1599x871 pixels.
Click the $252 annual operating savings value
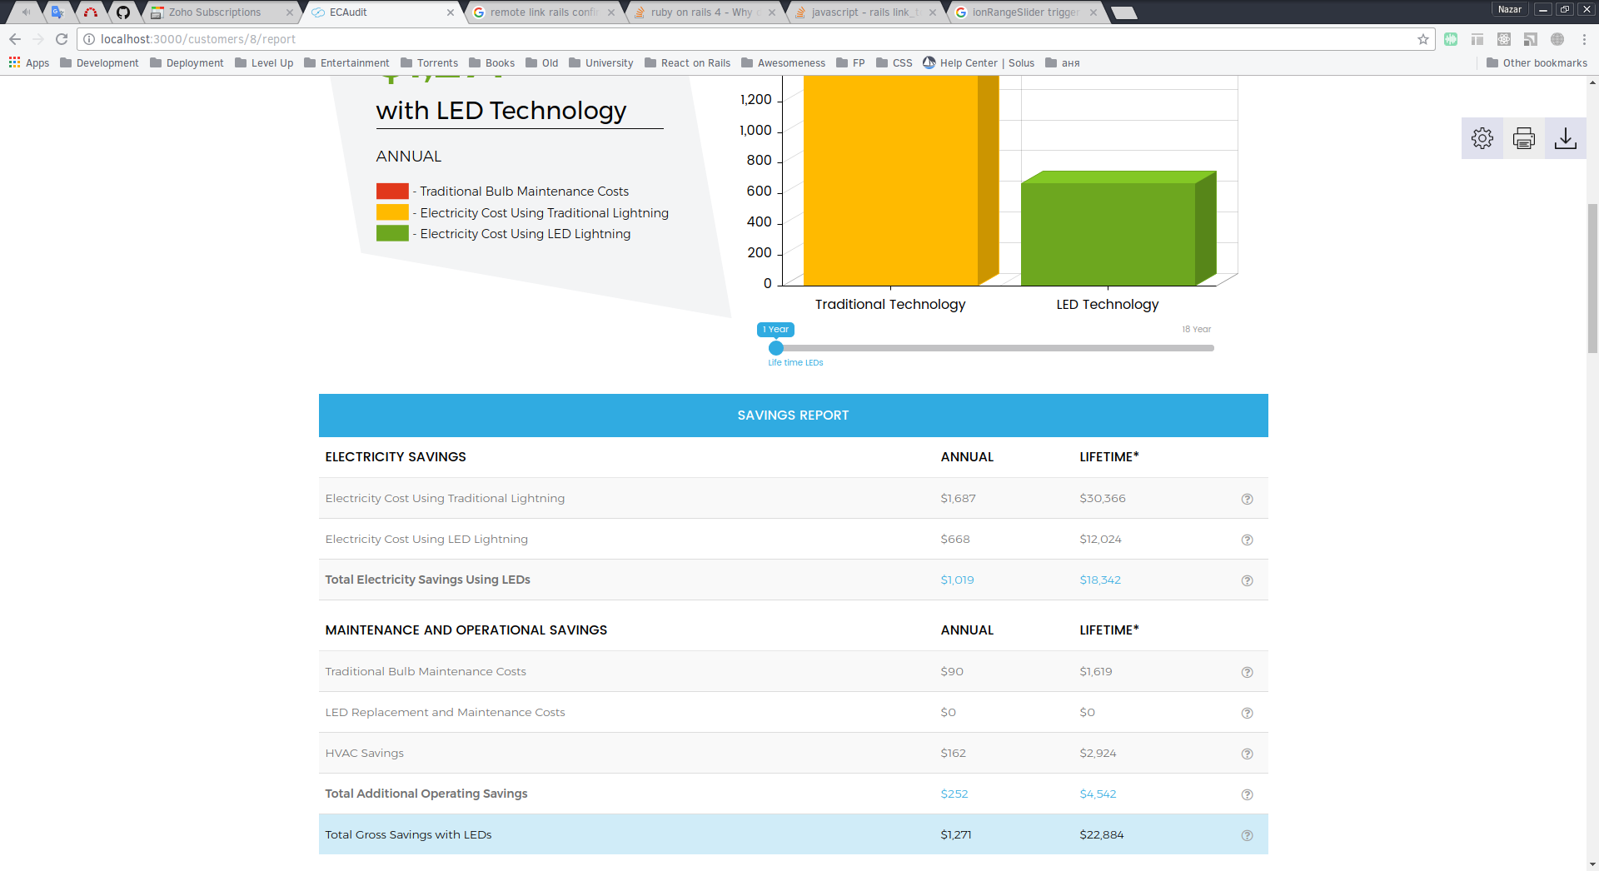(x=954, y=794)
